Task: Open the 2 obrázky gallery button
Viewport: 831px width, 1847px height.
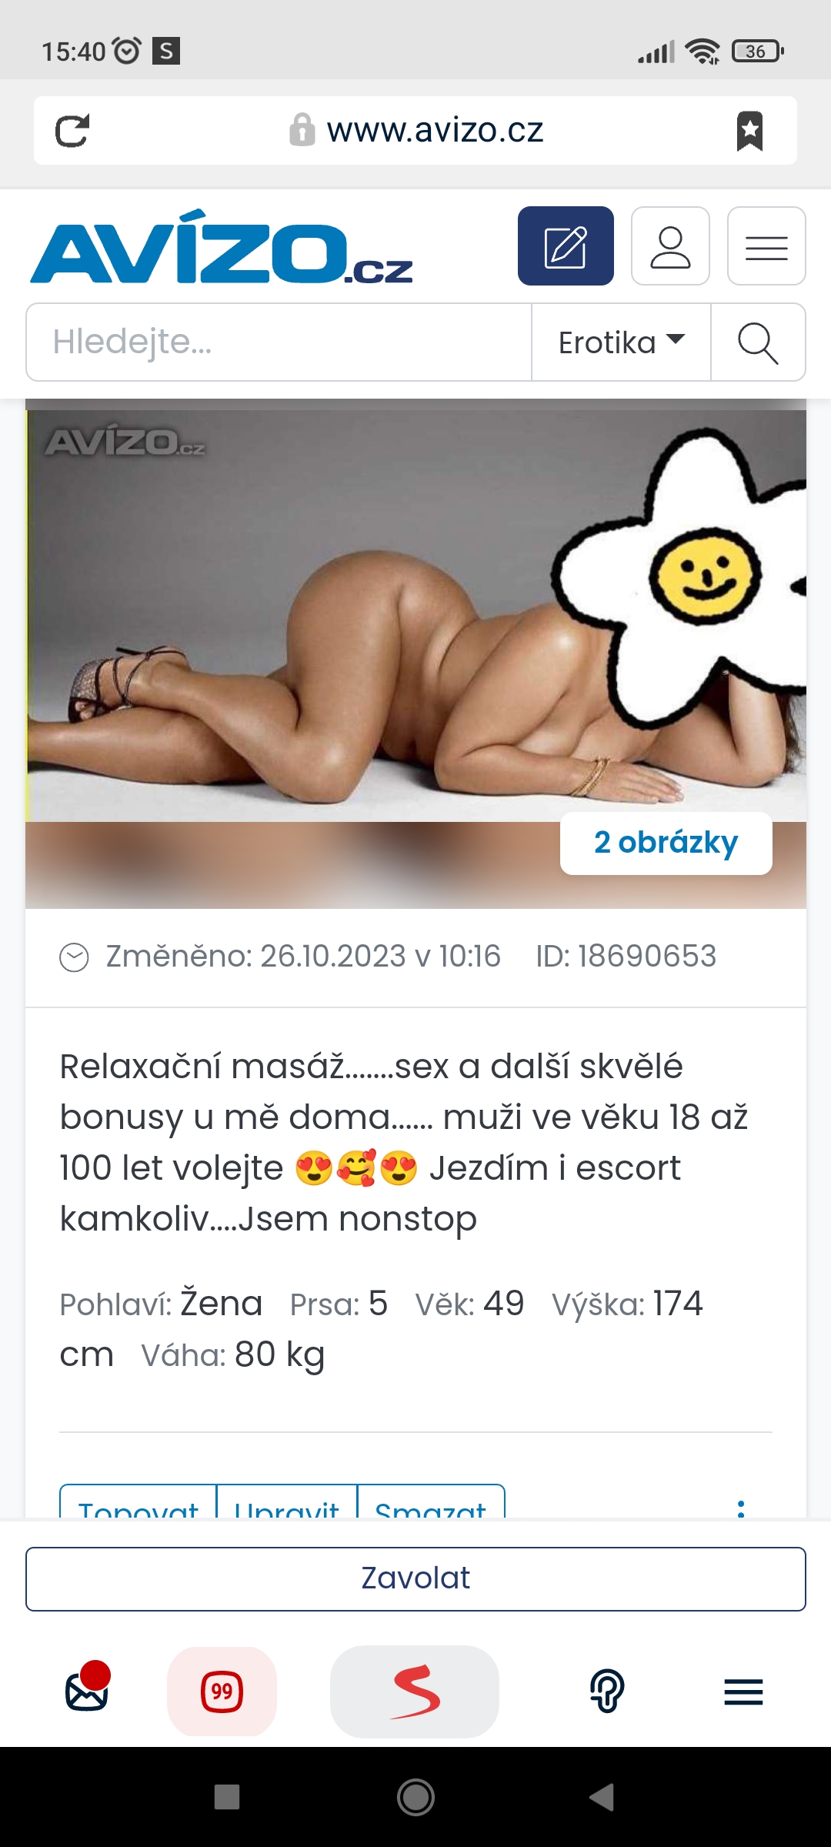Action: (x=666, y=843)
